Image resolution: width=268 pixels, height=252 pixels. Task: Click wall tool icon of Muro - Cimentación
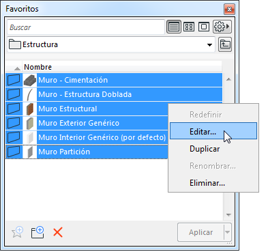(x=14, y=80)
